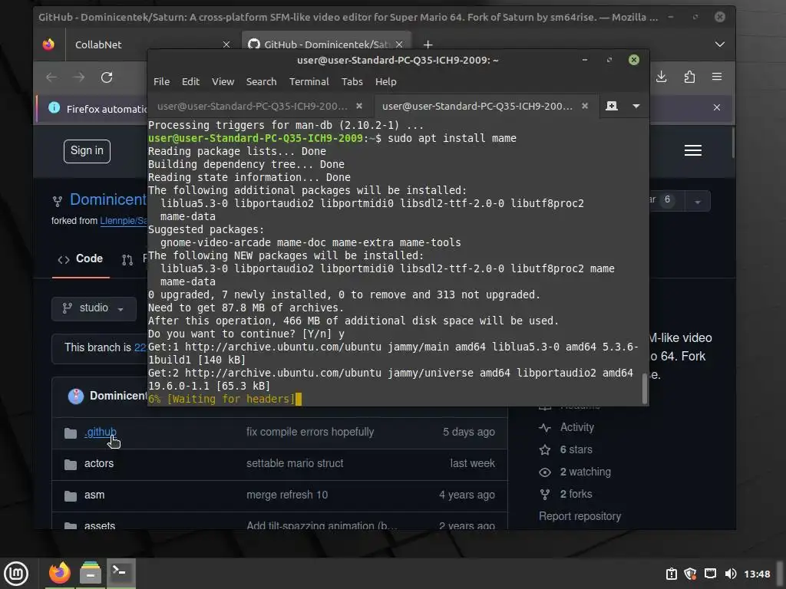Click the terminal scrollbar handle
This screenshot has width=786, height=589.
(x=645, y=389)
